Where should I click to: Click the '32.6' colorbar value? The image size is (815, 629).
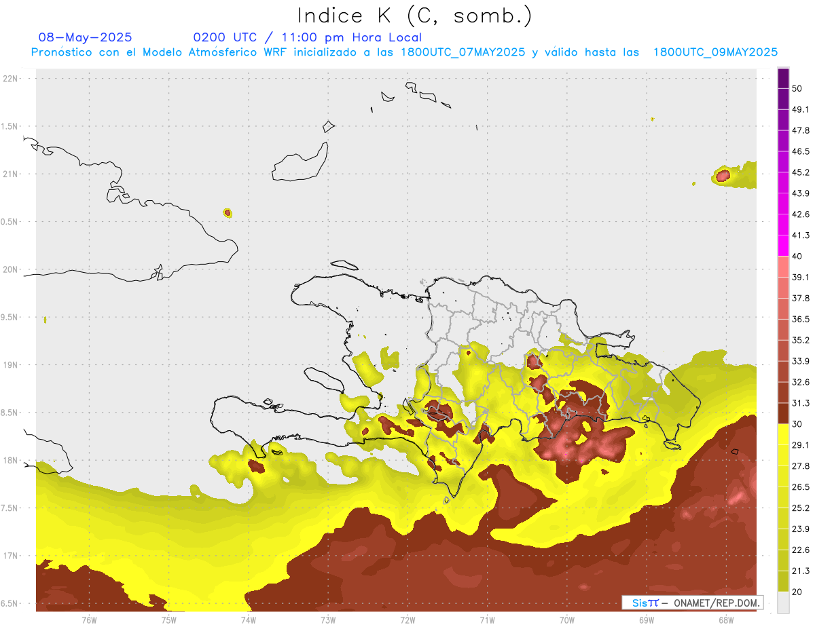coord(800,382)
